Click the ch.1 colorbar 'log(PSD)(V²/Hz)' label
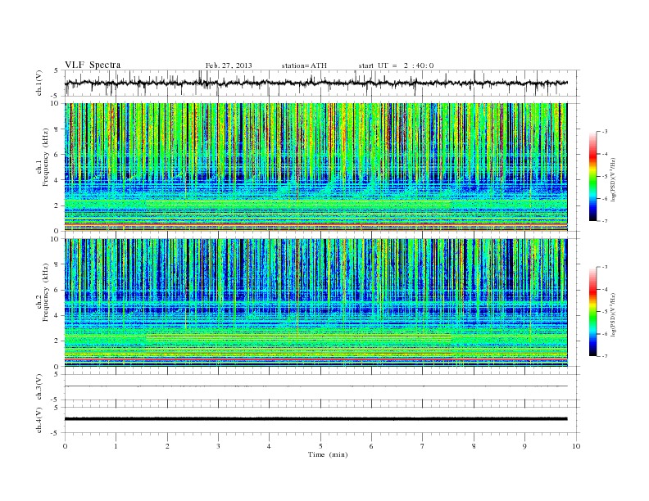649x501 pixels. (614, 180)
